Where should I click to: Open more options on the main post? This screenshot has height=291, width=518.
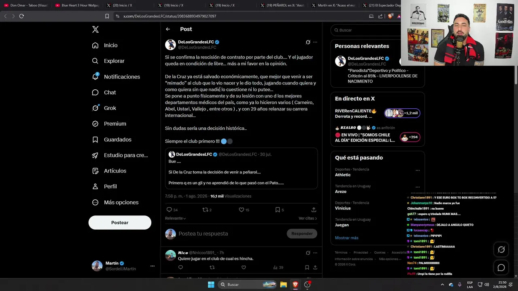(x=315, y=42)
